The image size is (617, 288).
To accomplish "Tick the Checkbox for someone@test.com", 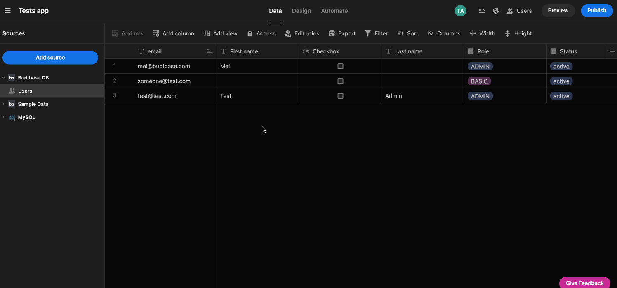I will tap(340, 81).
